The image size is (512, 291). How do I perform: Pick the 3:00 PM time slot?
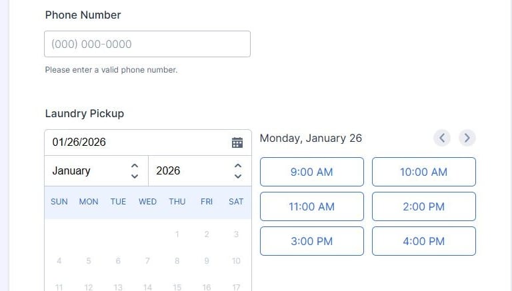click(311, 241)
